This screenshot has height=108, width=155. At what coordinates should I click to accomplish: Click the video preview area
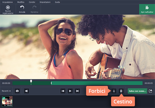(x=77, y=47)
